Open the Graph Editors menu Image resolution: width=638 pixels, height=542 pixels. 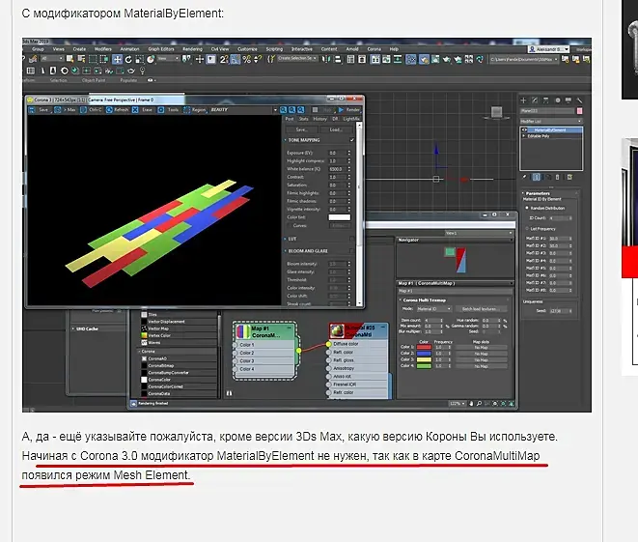click(161, 49)
